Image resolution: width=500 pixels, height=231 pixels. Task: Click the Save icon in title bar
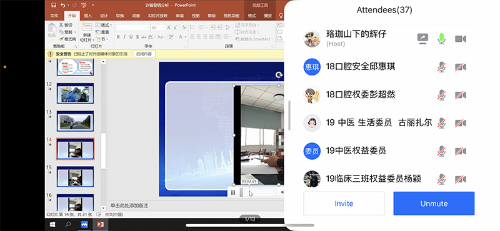54,5
